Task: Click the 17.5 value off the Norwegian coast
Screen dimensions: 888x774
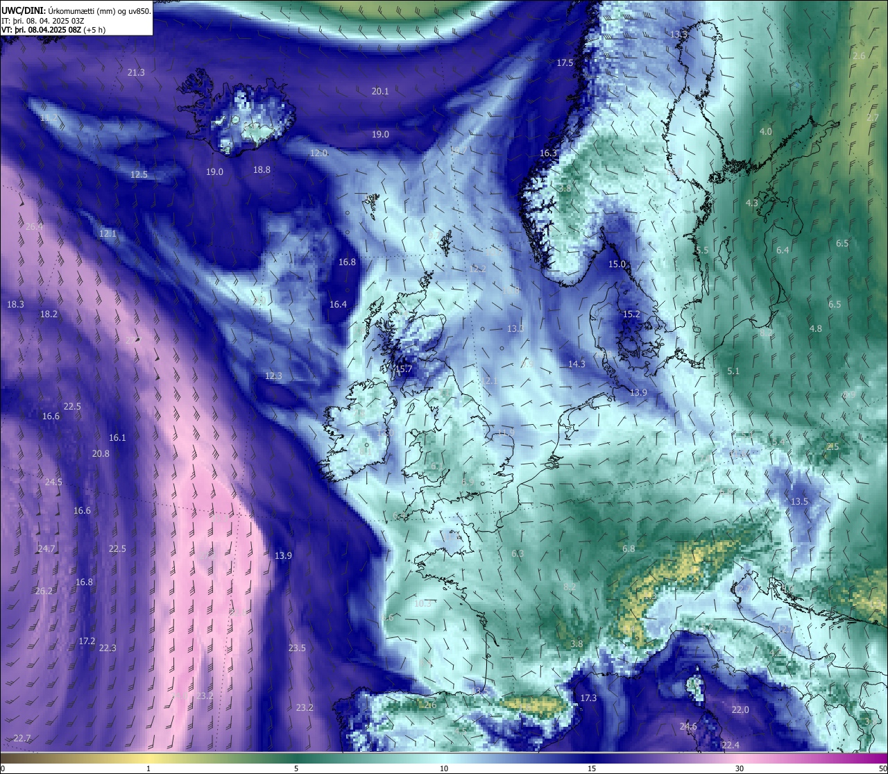Action: pos(565,63)
